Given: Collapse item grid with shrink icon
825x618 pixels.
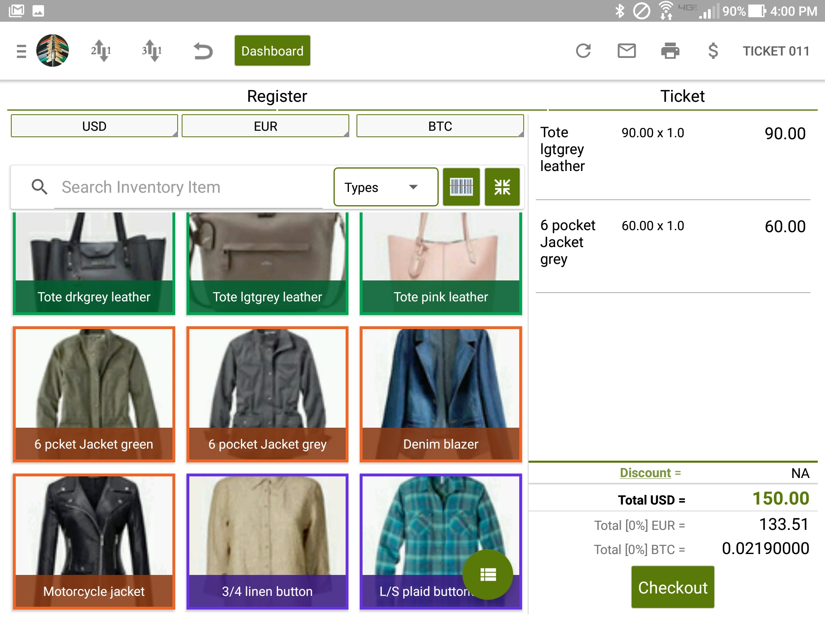Looking at the screenshot, I should (x=502, y=187).
